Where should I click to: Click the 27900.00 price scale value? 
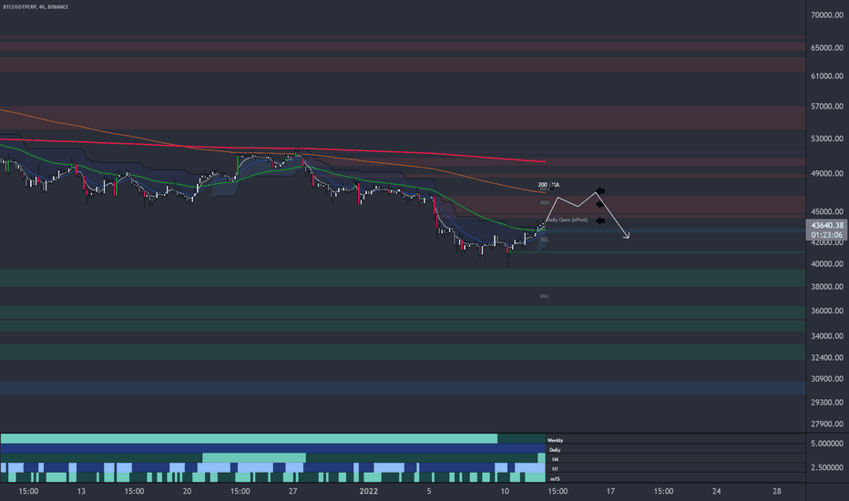[x=827, y=424]
